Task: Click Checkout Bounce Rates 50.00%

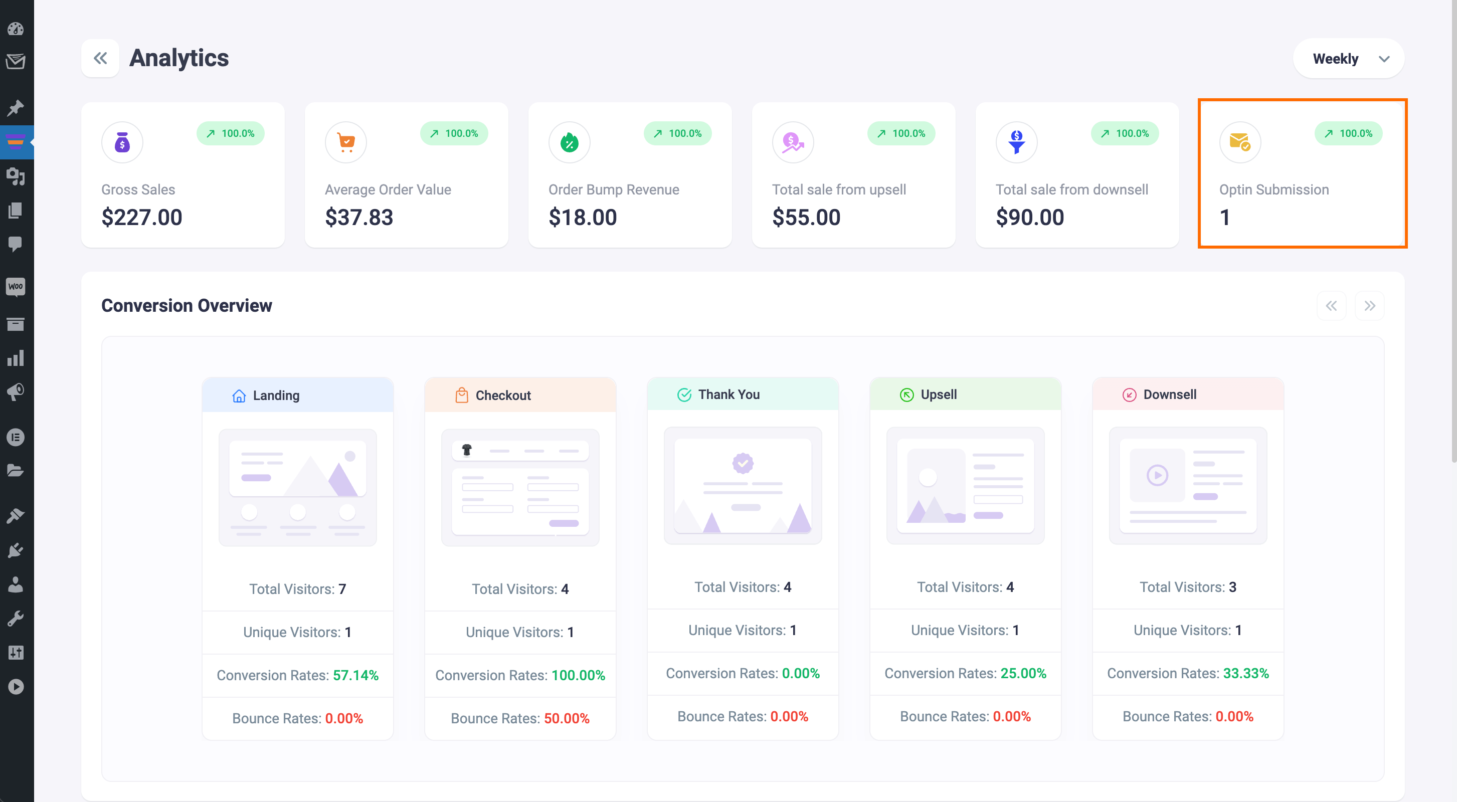Action: point(520,718)
